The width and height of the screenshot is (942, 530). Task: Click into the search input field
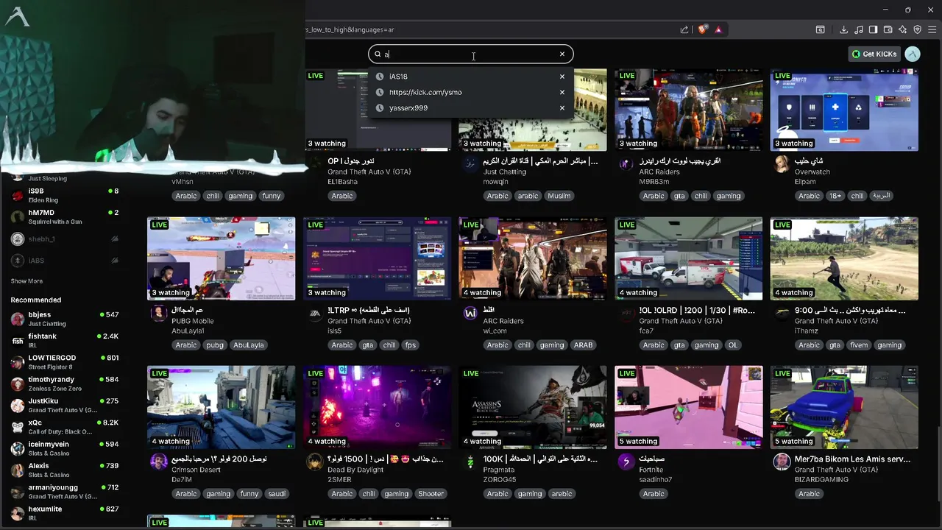coord(470,54)
